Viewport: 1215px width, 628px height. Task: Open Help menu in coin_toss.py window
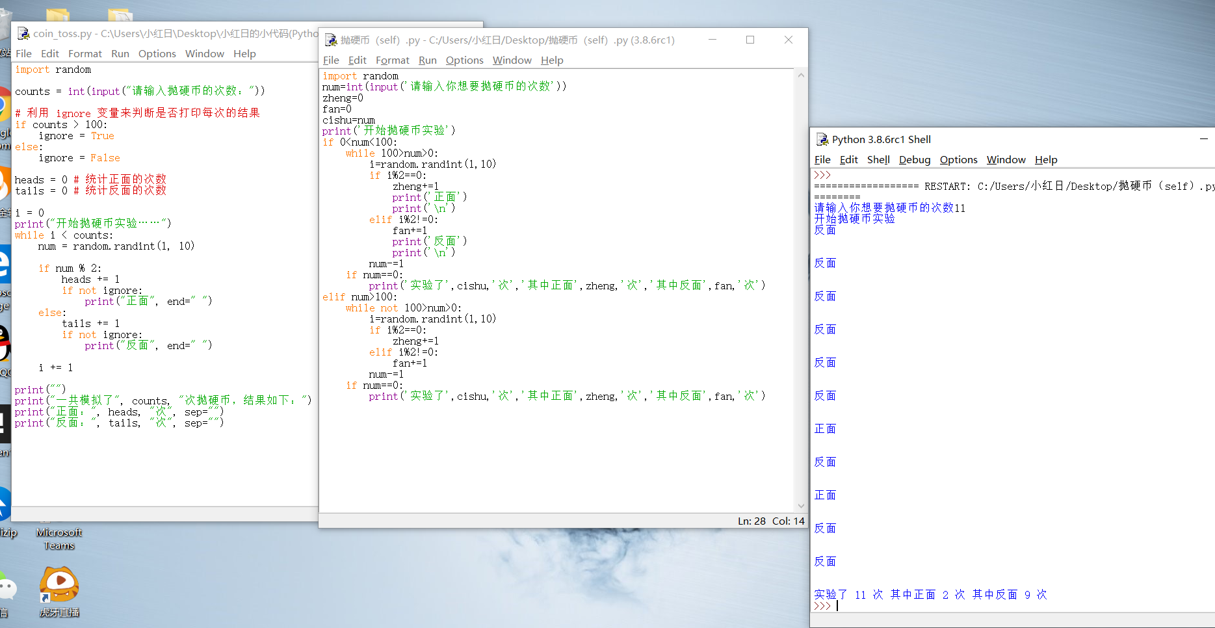point(244,53)
